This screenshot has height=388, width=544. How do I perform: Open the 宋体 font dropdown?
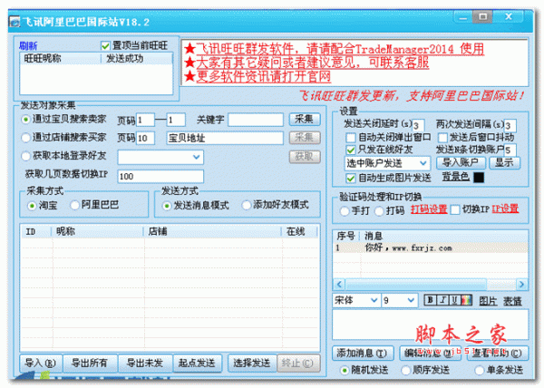(x=374, y=300)
